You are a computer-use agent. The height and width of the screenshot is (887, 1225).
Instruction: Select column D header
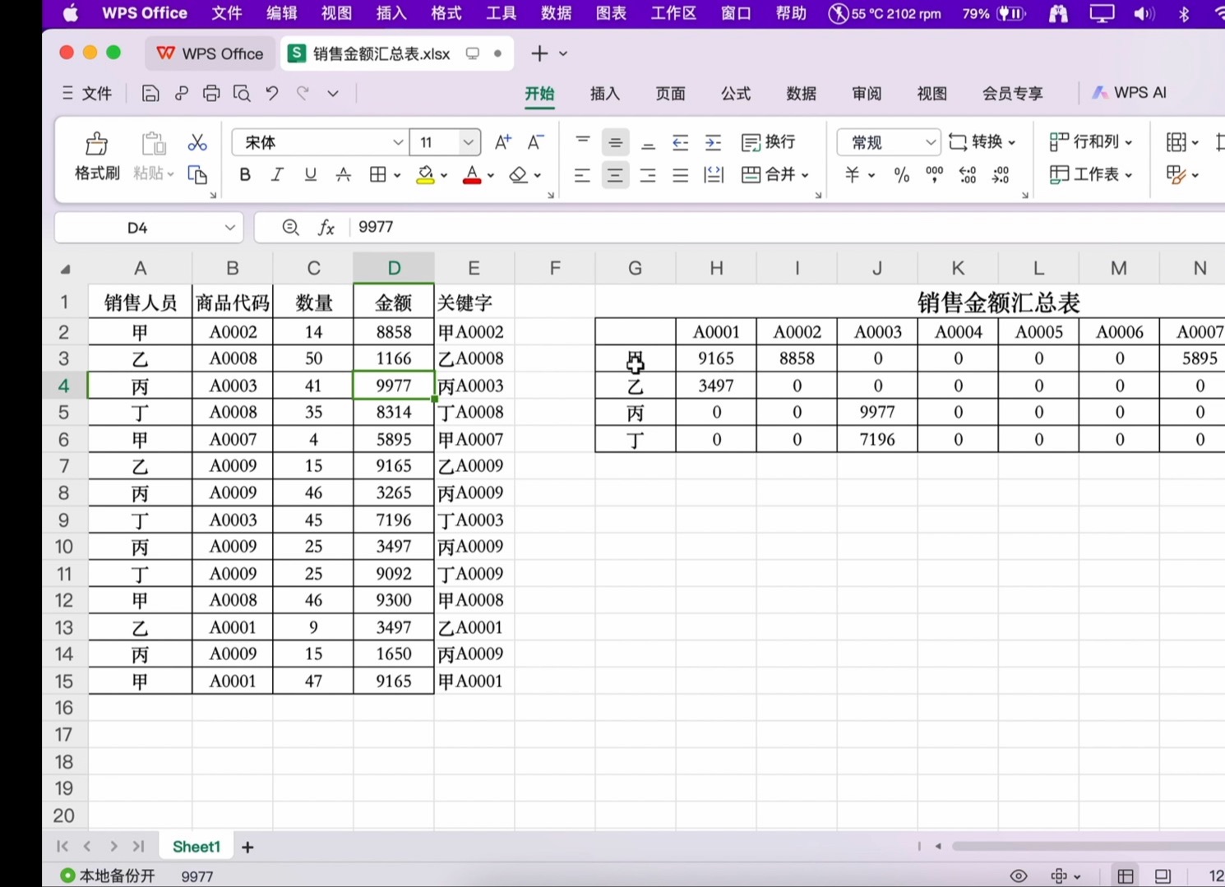pyautogui.click(x=394, y=268)
